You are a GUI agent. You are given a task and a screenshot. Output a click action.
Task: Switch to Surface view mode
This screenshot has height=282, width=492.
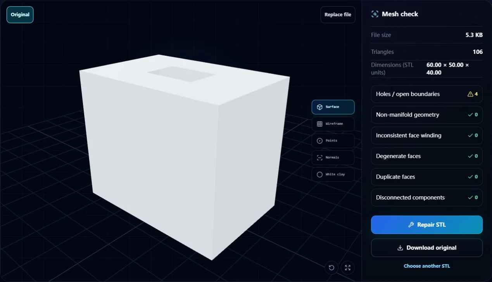tap(333, 107)
